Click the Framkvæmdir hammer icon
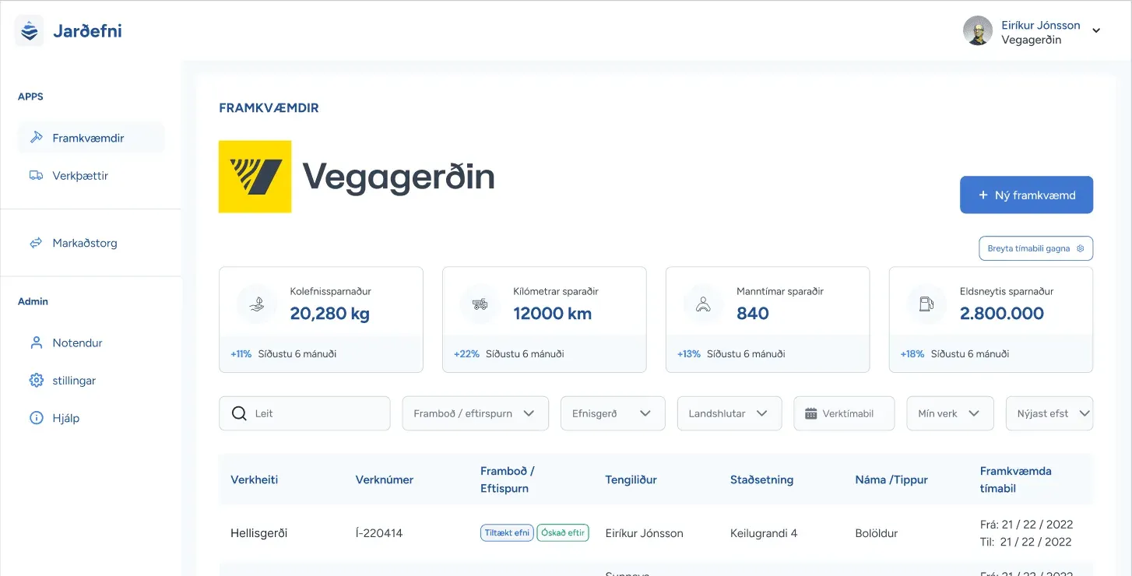This screenshot has height=576, width=1132. 36,138
